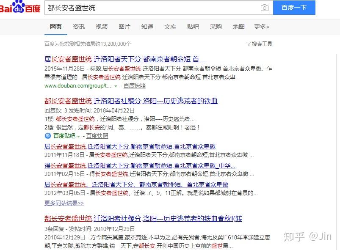This screenshot has height=250, width=340.
Task: Open the 地图 tab
Action: (239, 27)
